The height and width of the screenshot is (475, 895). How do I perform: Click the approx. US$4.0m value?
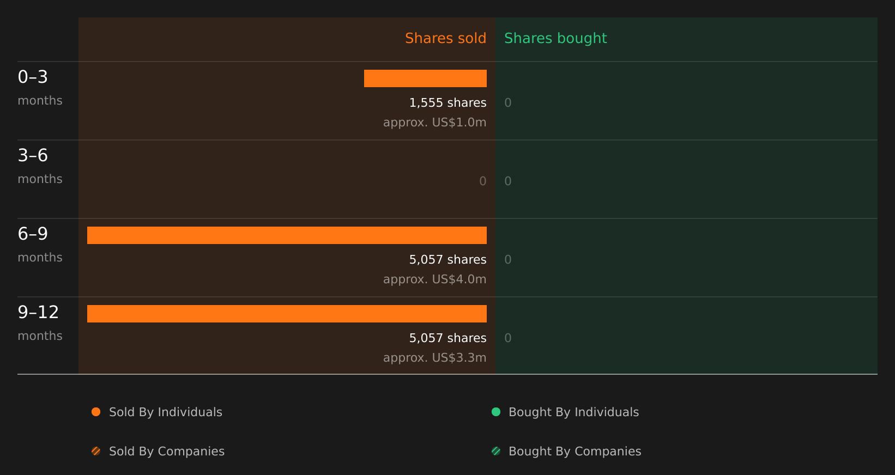[x=434, y=279]
